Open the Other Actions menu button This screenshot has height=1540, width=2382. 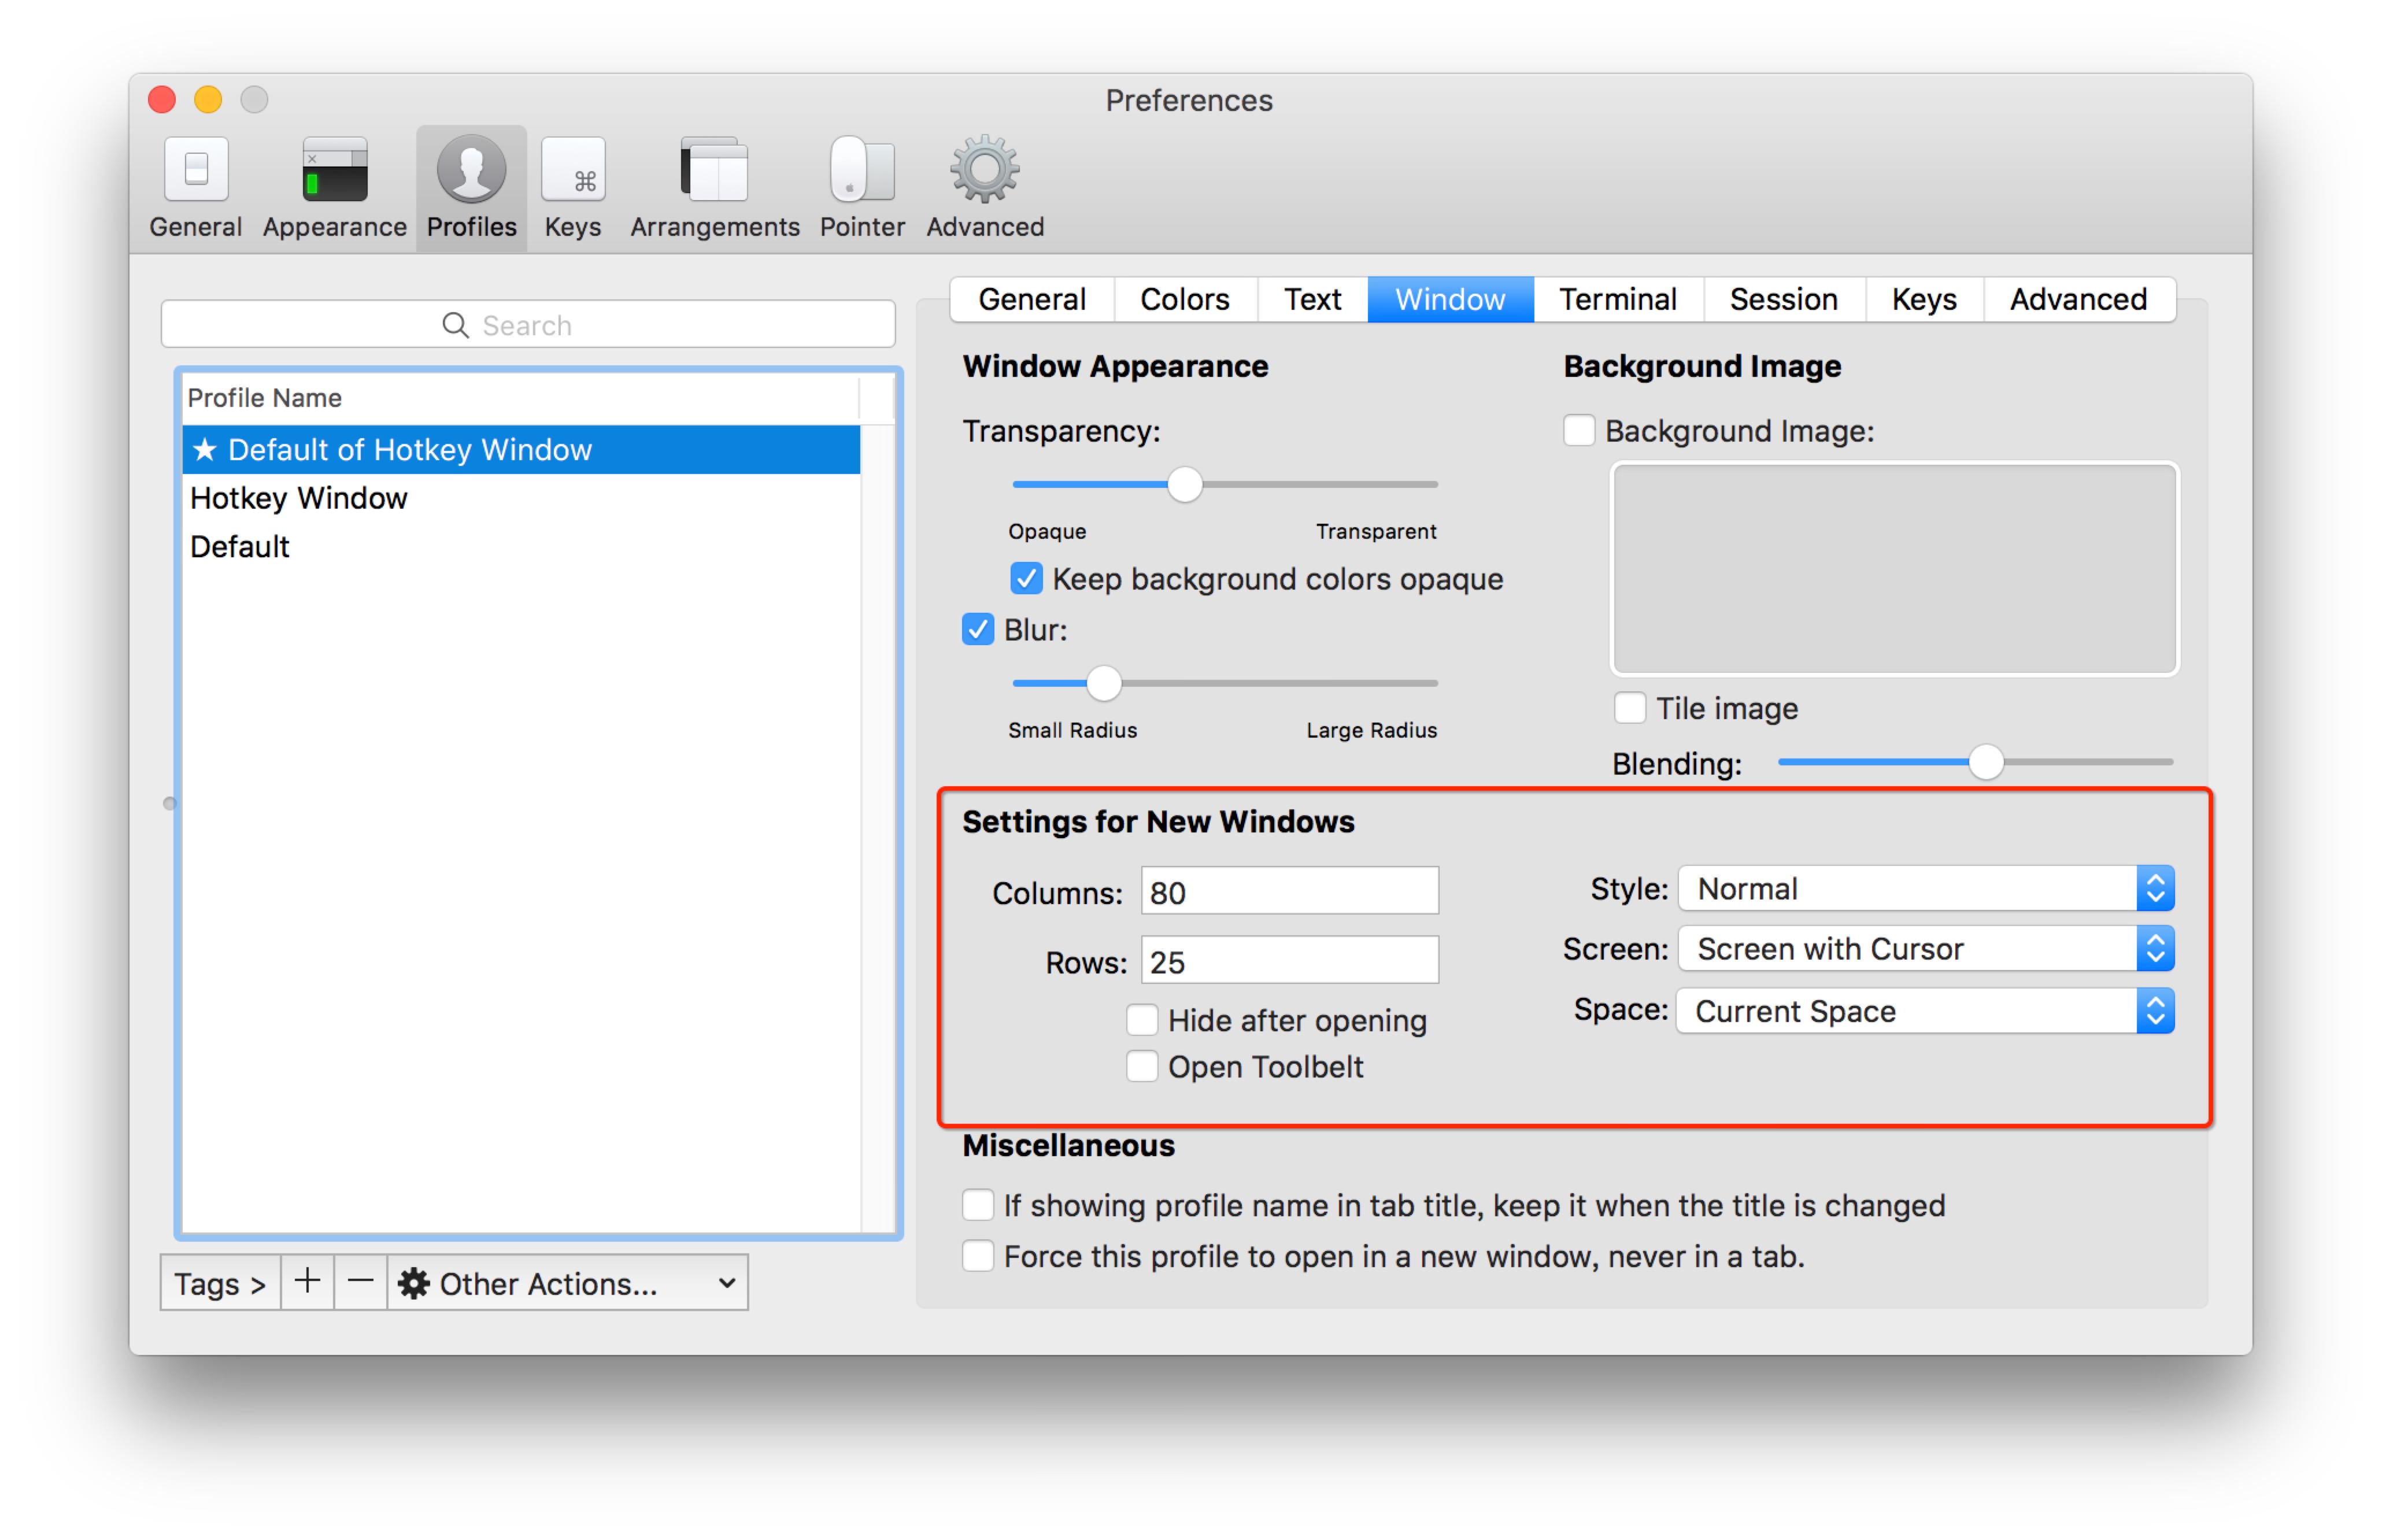[567, 1283]
